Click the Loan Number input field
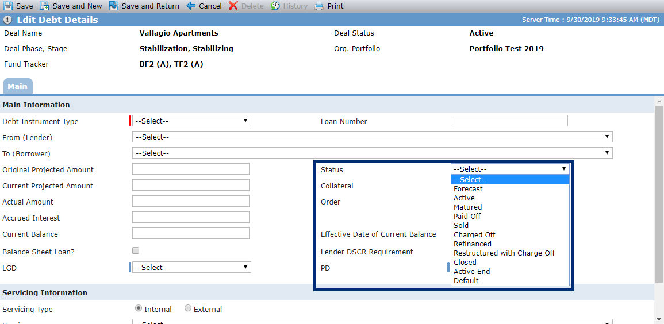The width and height of the screenshot is (664, 324). pyautogui.click(x=509, y=121)
